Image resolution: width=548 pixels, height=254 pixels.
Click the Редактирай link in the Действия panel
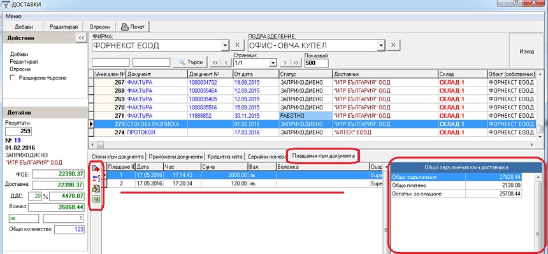point(24,62)
